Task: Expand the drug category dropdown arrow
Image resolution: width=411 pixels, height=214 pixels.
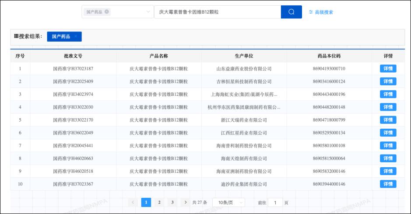Action: [148, 12]
